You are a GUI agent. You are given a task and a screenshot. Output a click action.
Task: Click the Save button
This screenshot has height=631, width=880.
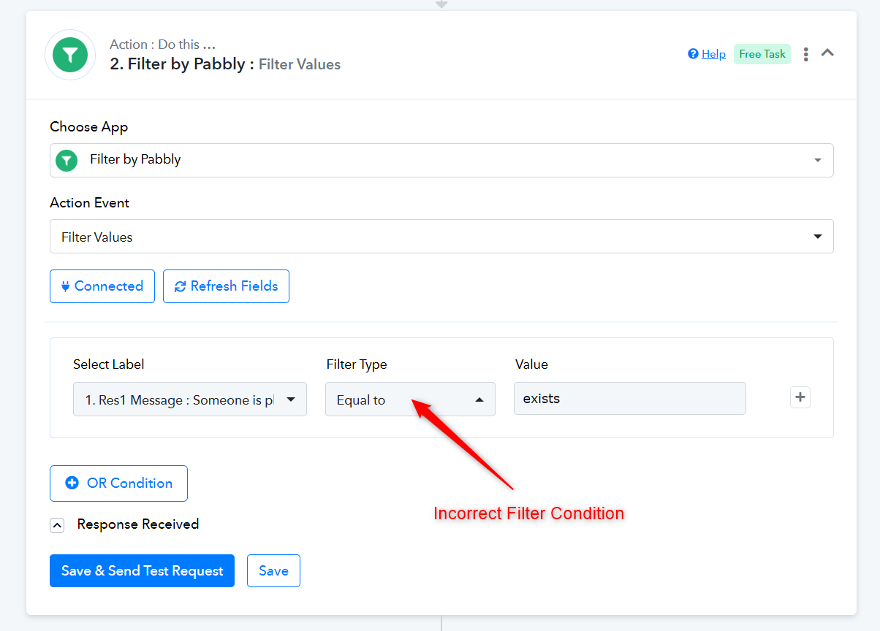click(x=273, y=571)
